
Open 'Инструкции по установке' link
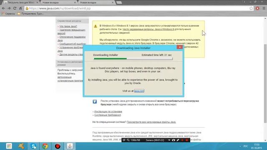[108, 112]
